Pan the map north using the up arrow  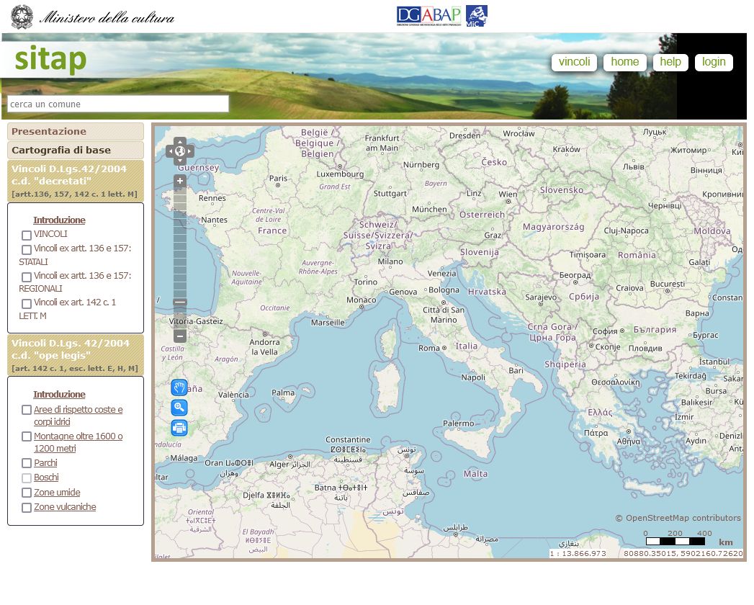(x=180, y=141)
